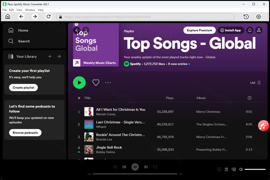Viewport: 270px width, 180px height.
Task: Click the URL address field
Action: pos(145,17)
